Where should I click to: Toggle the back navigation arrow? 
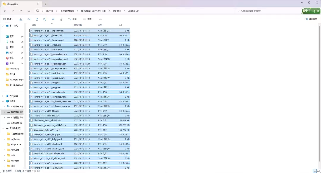5,11
